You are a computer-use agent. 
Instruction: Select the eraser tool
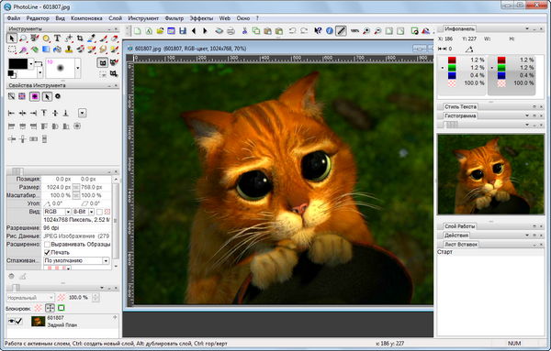tap(115, 38)
